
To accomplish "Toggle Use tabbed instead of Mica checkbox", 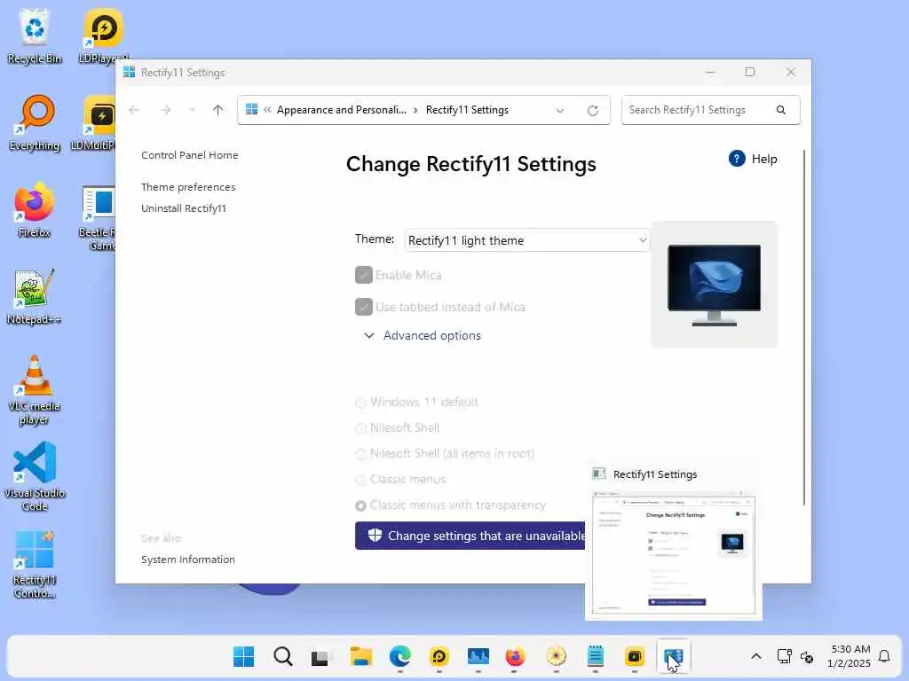I will click(363, 307).
